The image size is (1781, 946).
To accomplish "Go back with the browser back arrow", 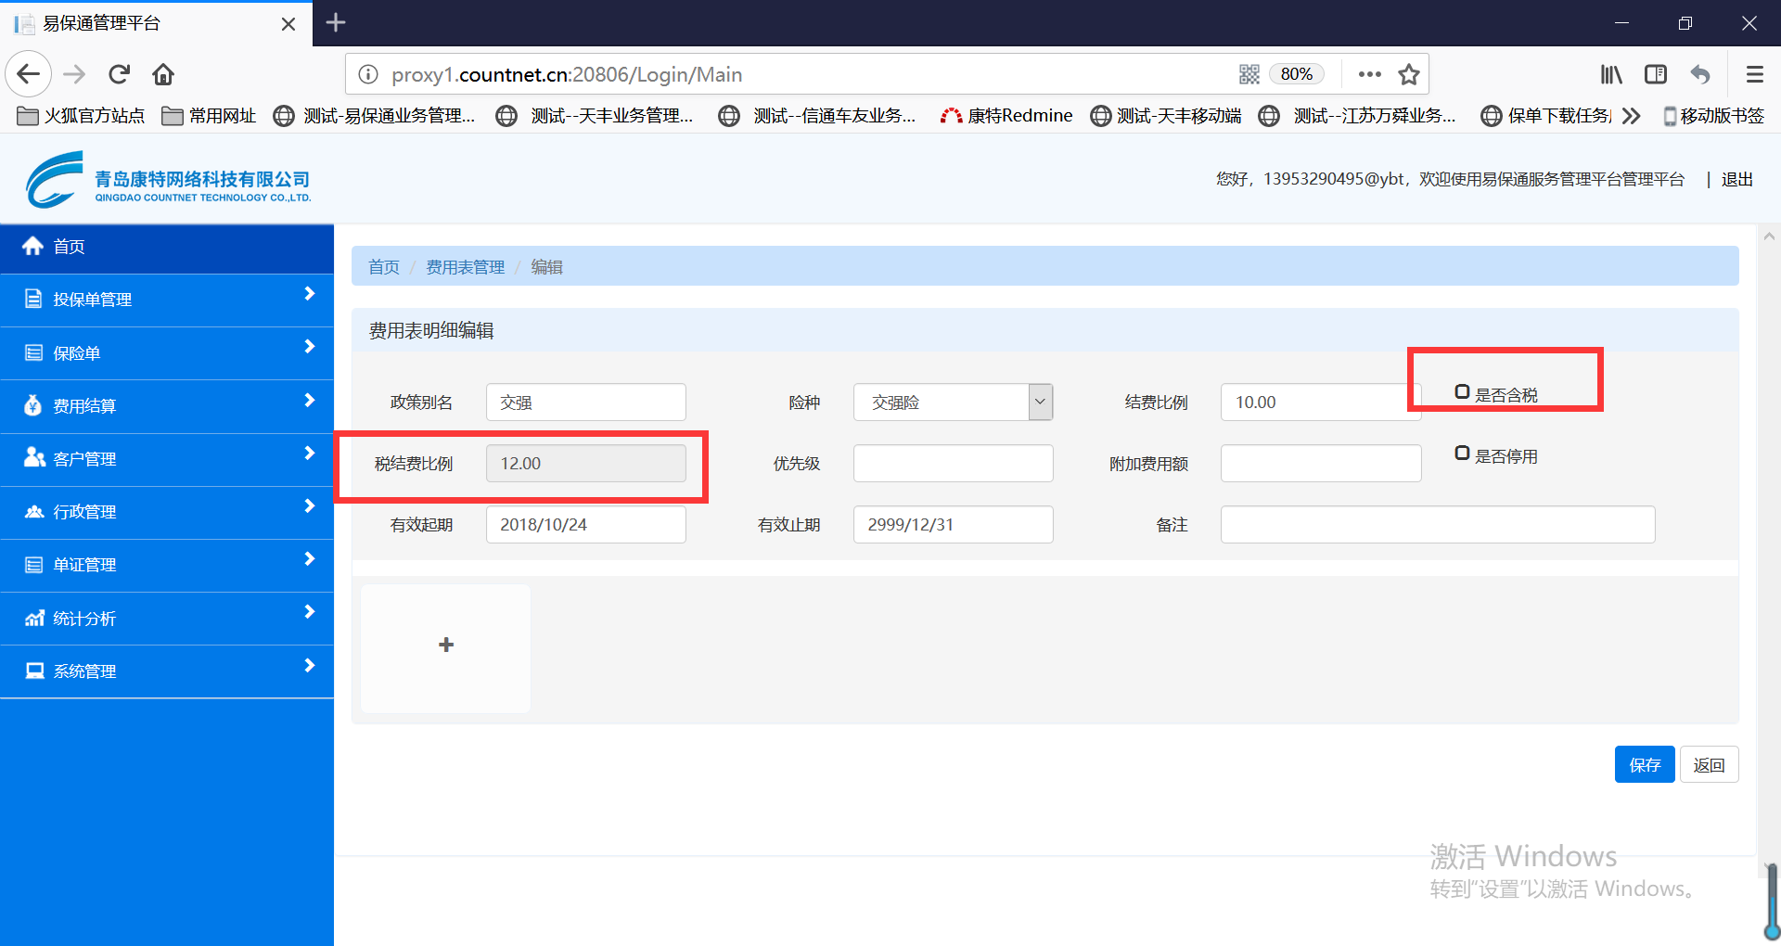I will click(29, 74).
